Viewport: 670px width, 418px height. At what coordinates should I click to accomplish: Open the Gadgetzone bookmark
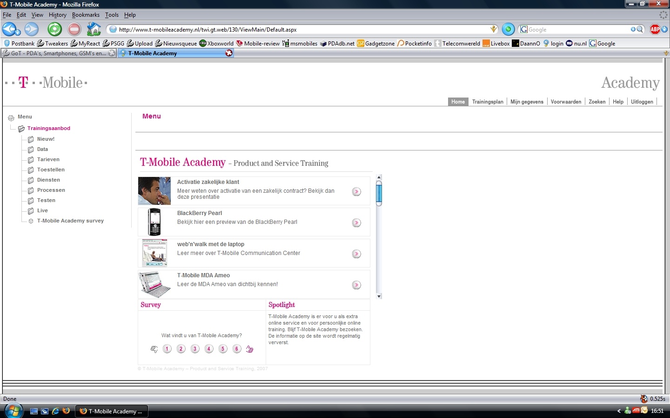376,43
